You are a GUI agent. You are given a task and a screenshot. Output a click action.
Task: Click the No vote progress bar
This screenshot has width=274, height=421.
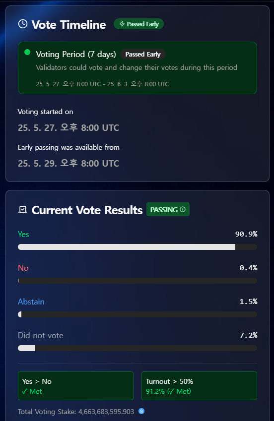tap(137, 281)
